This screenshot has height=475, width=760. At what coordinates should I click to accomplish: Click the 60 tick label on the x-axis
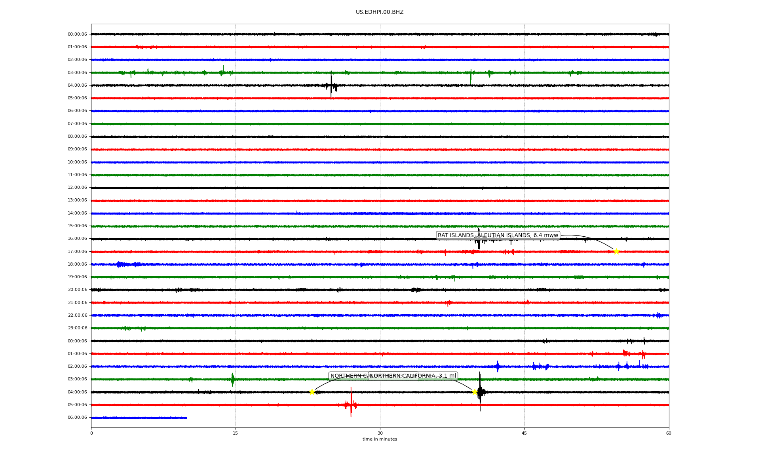669,433
